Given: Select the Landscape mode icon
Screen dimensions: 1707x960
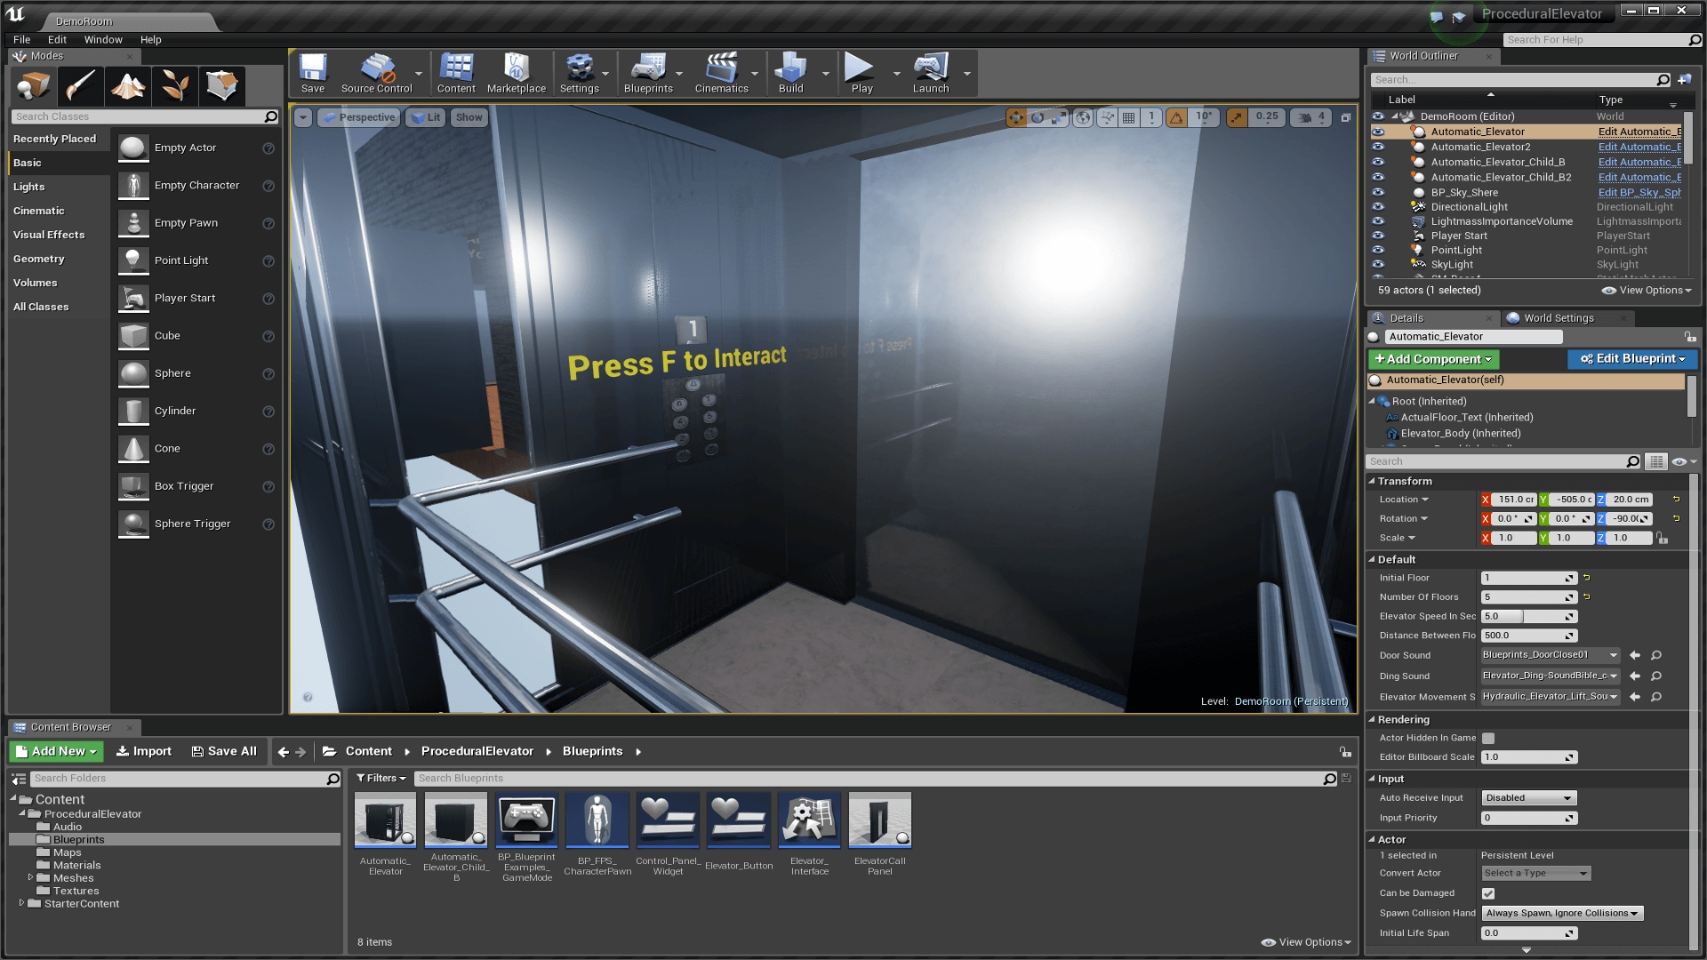Looking at the screenshot, I should tap(128, 86).
